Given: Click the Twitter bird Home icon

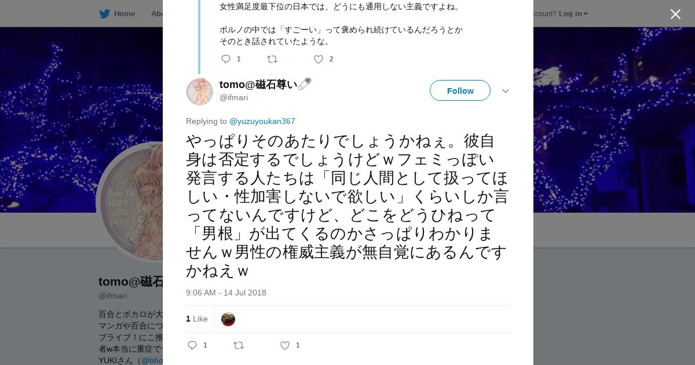Looking at the screenshot, I should point(104,14).
